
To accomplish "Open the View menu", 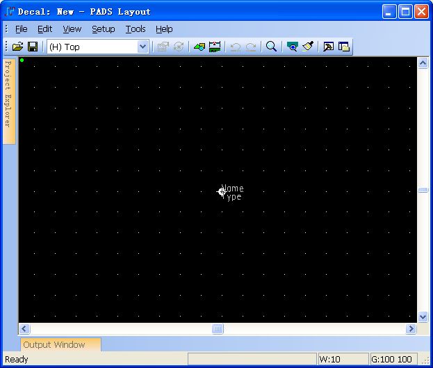I will click(x=72, y=29).
